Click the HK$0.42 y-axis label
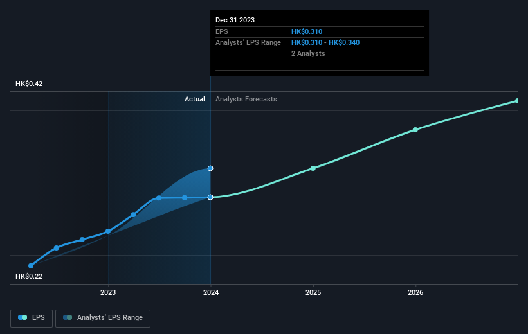This screenshot has height=334, width=528. (29, 83)
